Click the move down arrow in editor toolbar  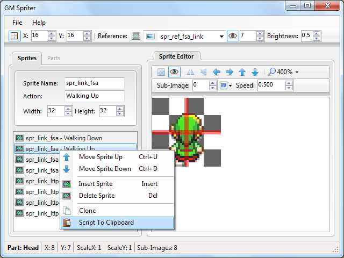point(255,72)
